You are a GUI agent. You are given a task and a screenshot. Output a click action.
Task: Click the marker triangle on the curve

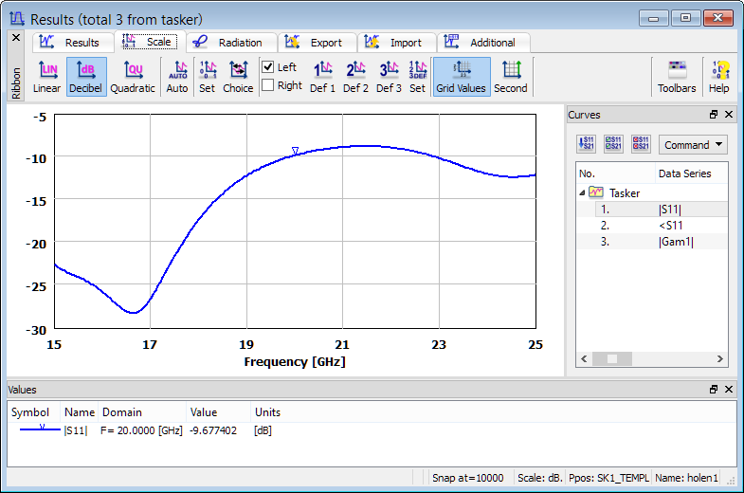[296, 150]
